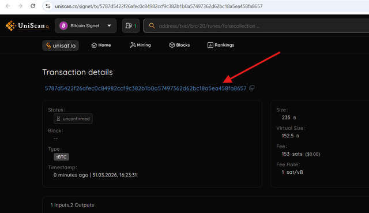Click the transaction hash link
Viewport: 369px width, 213px height.
146,88
